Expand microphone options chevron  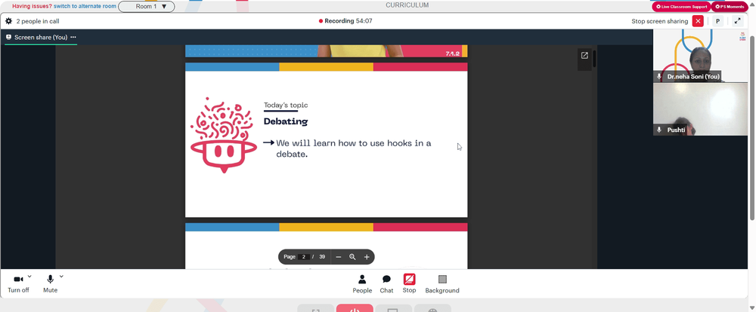61,277
